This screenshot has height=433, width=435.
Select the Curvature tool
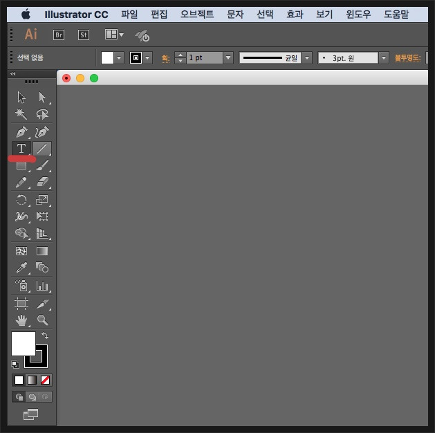click(42, 131)
